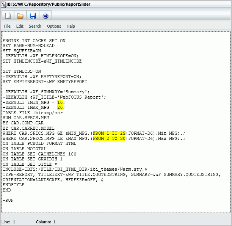The image size is (232, 226).
Task: Click the END line below ENDSTYLE
Action: coord(7,190)
